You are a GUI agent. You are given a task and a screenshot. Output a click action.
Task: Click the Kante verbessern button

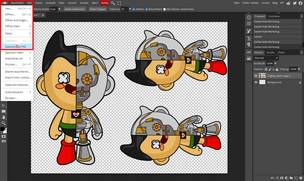(x=75, y=9)
